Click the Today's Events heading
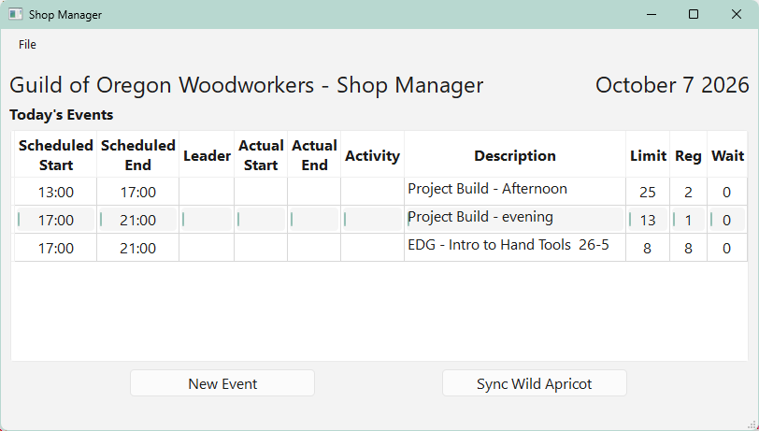 (x=62, y=115)
